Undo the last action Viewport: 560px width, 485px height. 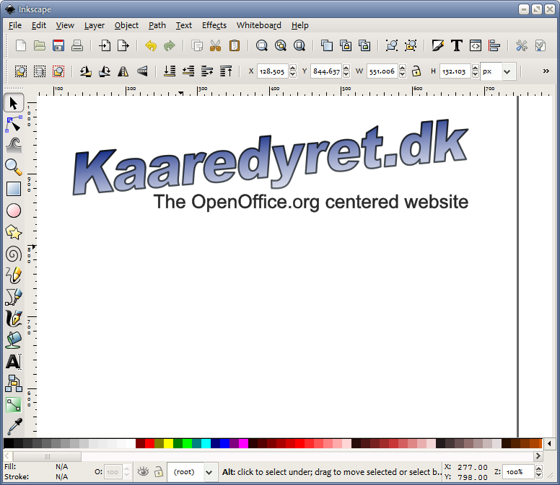pos(151,45)
